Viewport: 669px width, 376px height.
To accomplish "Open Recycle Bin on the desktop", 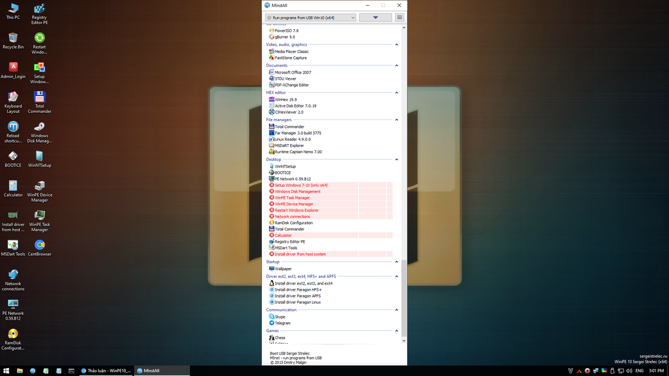I will pos(13,41).
